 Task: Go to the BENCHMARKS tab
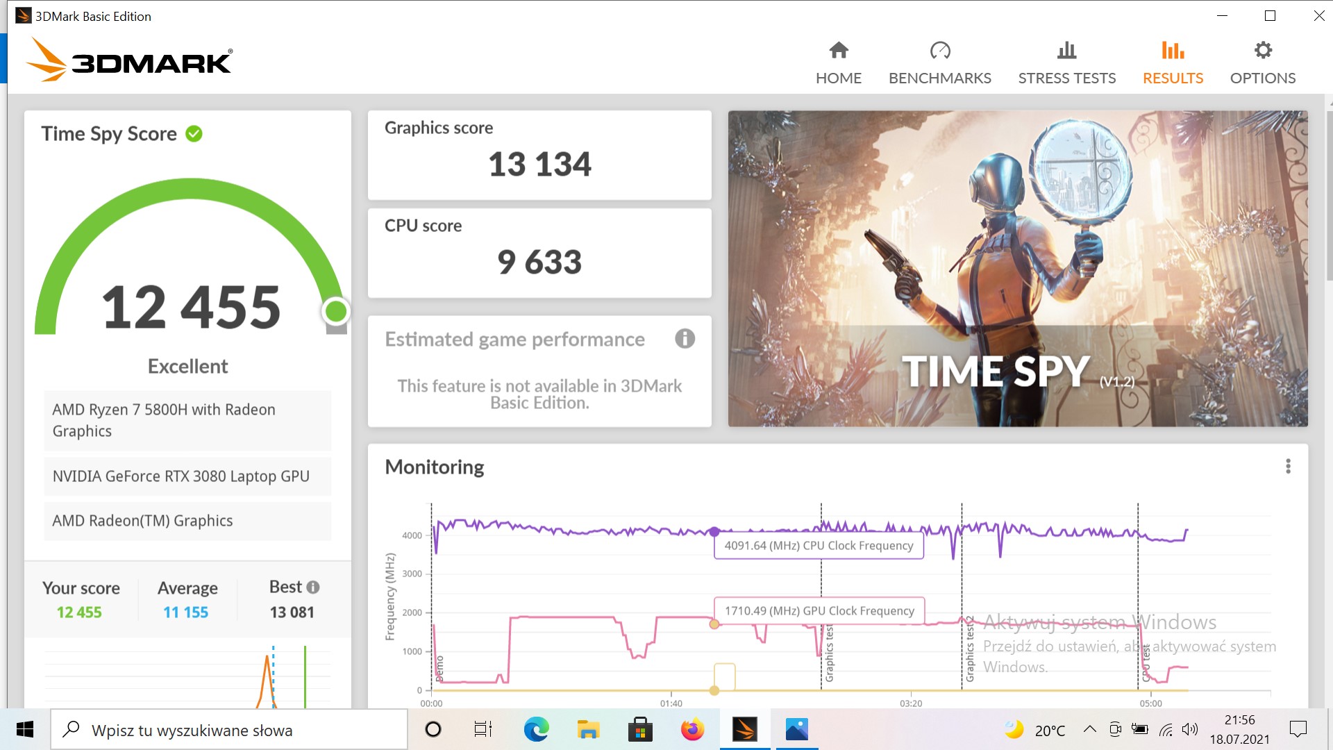940,63
